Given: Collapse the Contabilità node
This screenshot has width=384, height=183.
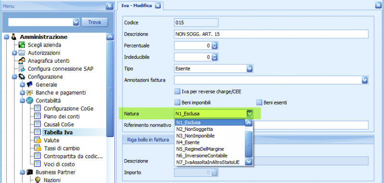Looking at the screenshot, I should 22,101.
